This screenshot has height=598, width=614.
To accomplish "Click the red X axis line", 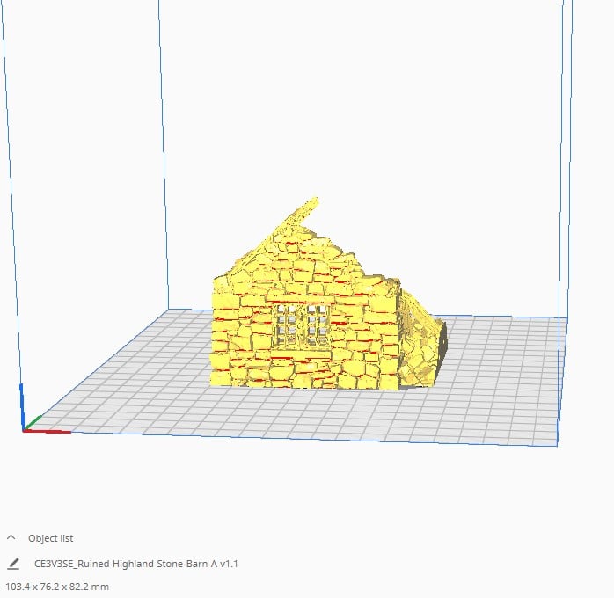I will click(x=47, y=431).
